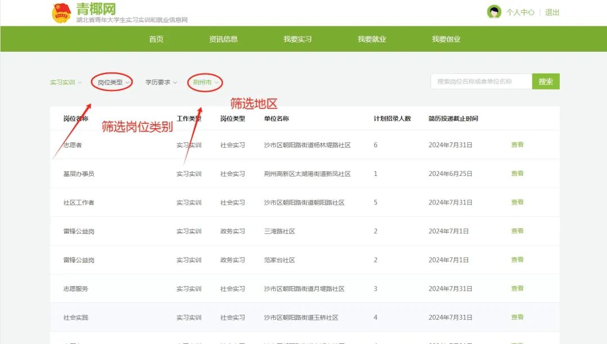Viewport: 607px width, 344px height.
Task: Open the 荆州市 region dropdown
Action: pos(205,83)
